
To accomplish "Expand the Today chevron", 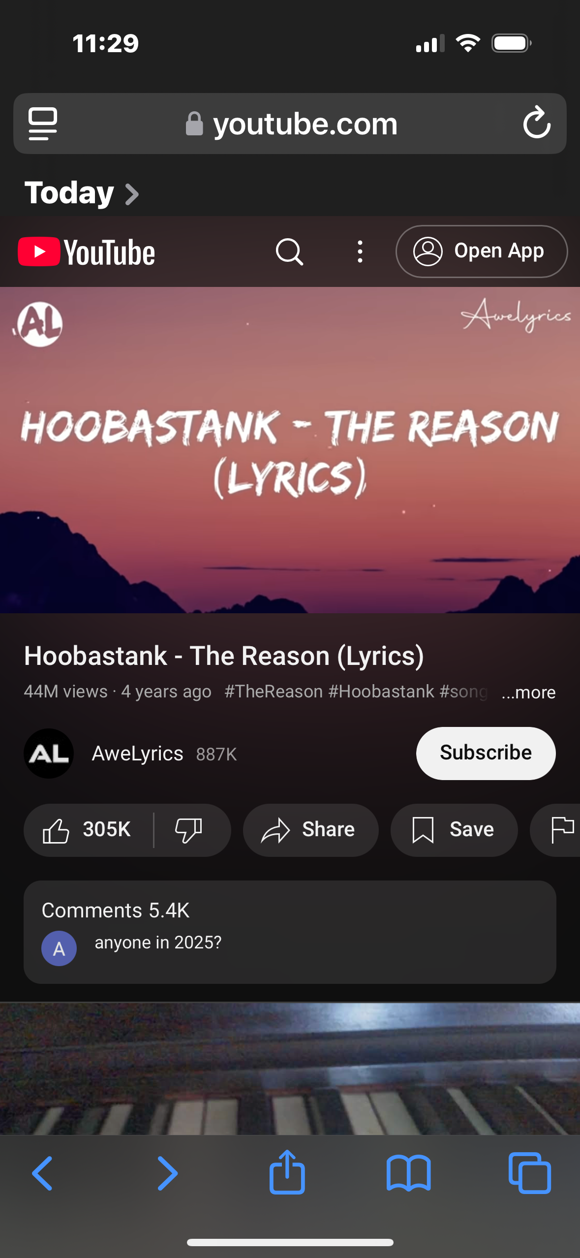I will [131, 194].
